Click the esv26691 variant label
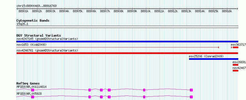This screenshot has width=246, height=100. [239, 62]
